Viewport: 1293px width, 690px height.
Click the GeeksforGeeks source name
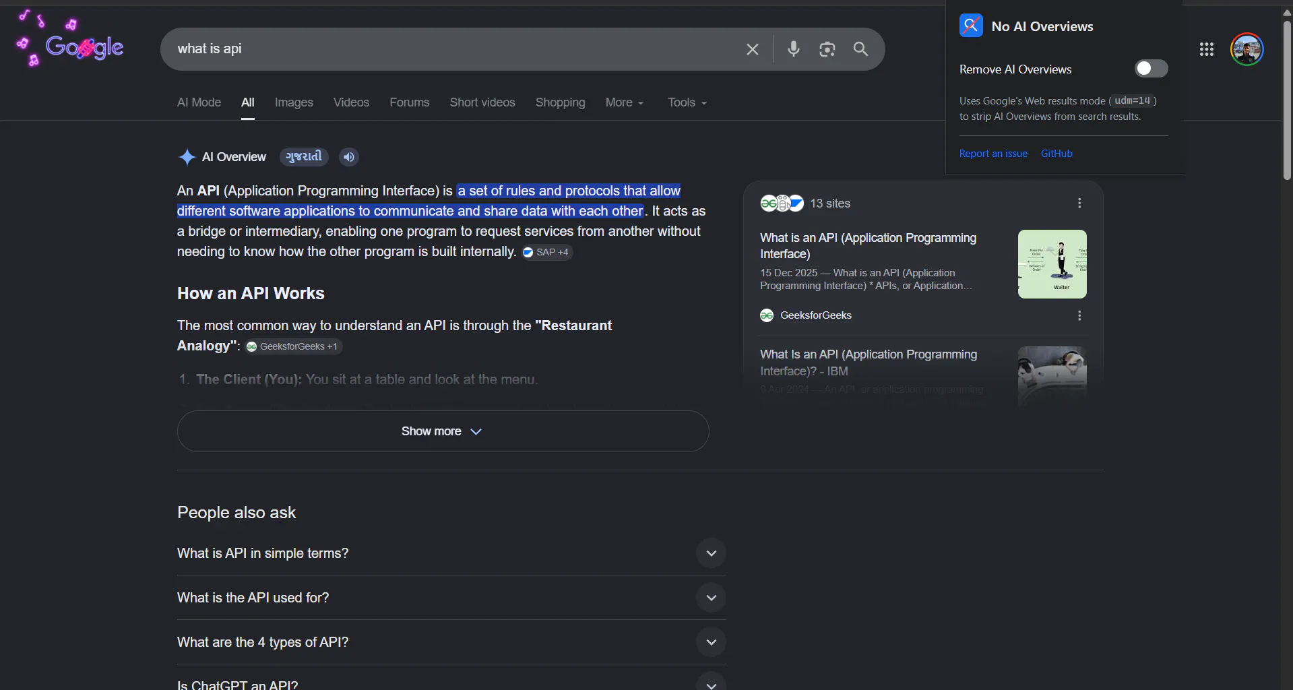(816, 315)
